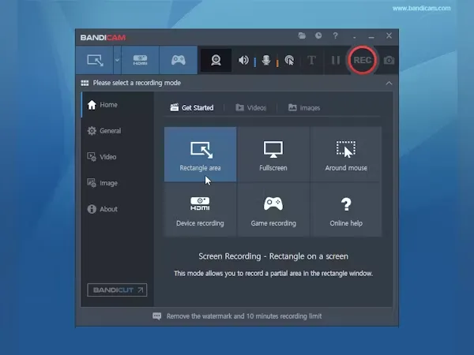
Task: Choose the Rectangle area recording tile
Action: coord(200,155)
